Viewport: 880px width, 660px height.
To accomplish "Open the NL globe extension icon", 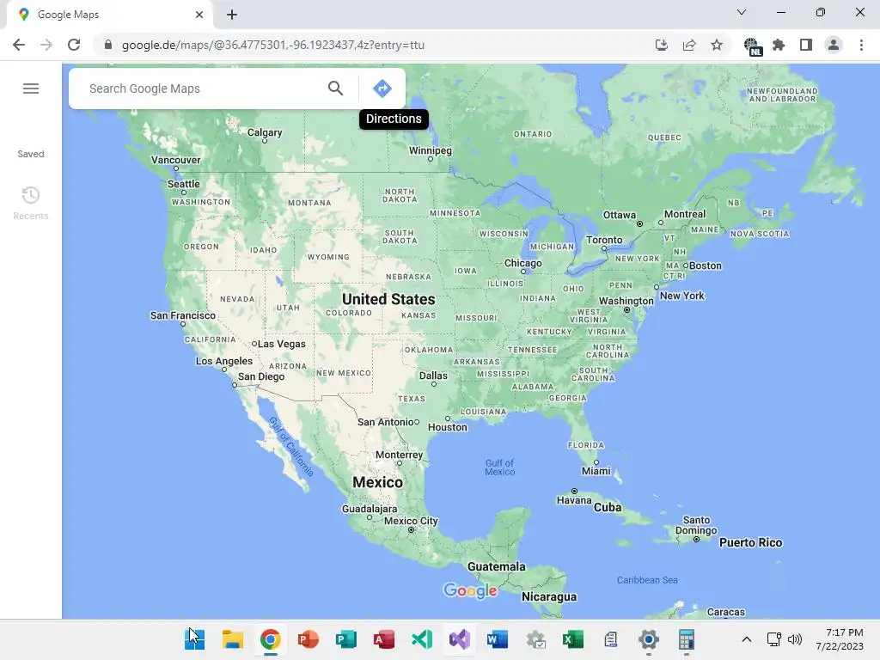I will pos(753,46).
